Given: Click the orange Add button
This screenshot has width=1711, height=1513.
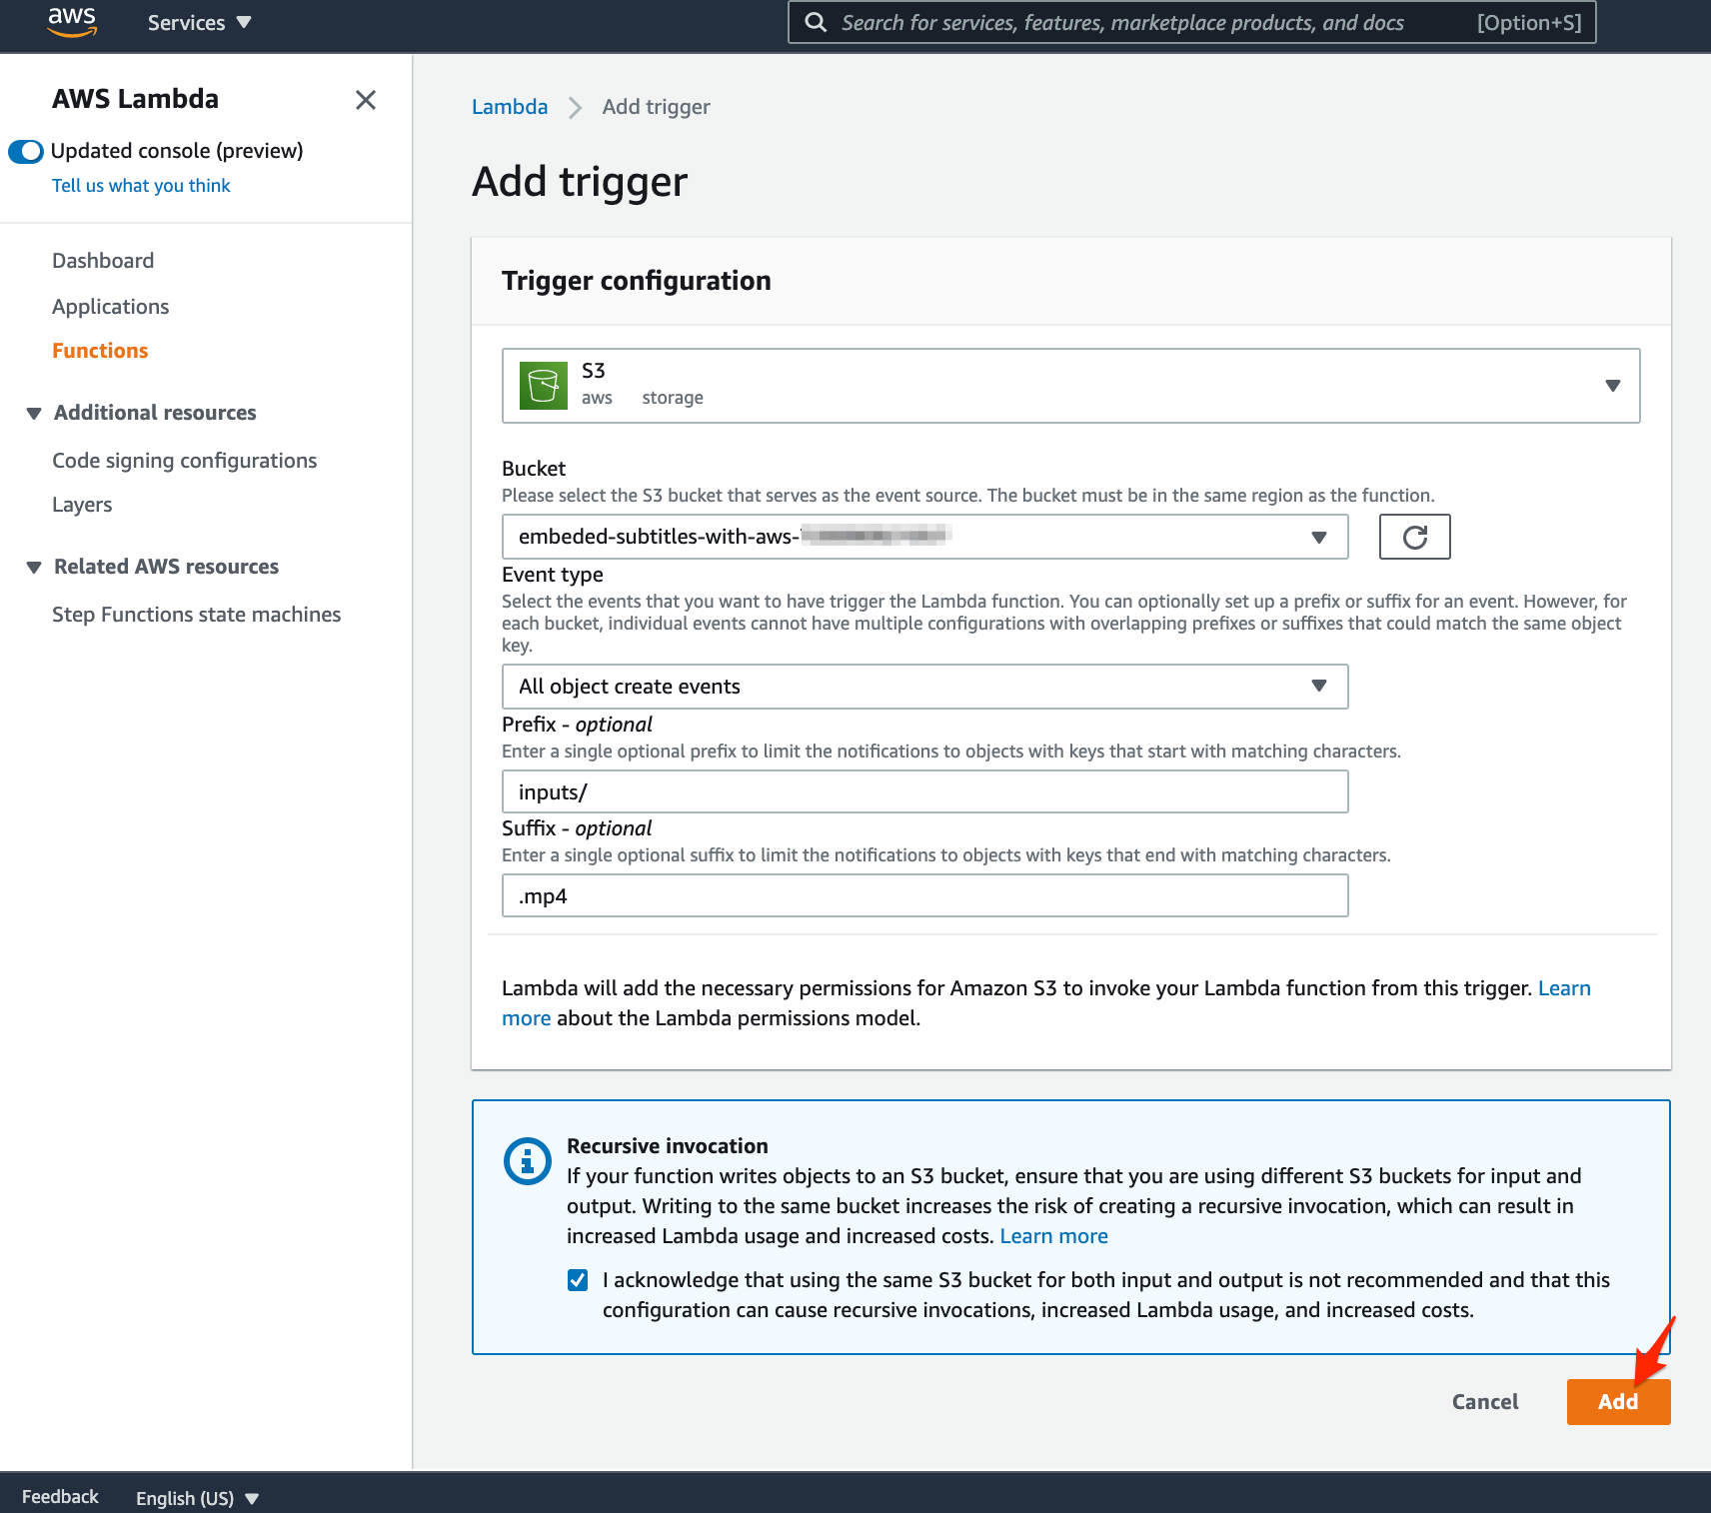Looking at the screenshot, I should [1618, 1401].
